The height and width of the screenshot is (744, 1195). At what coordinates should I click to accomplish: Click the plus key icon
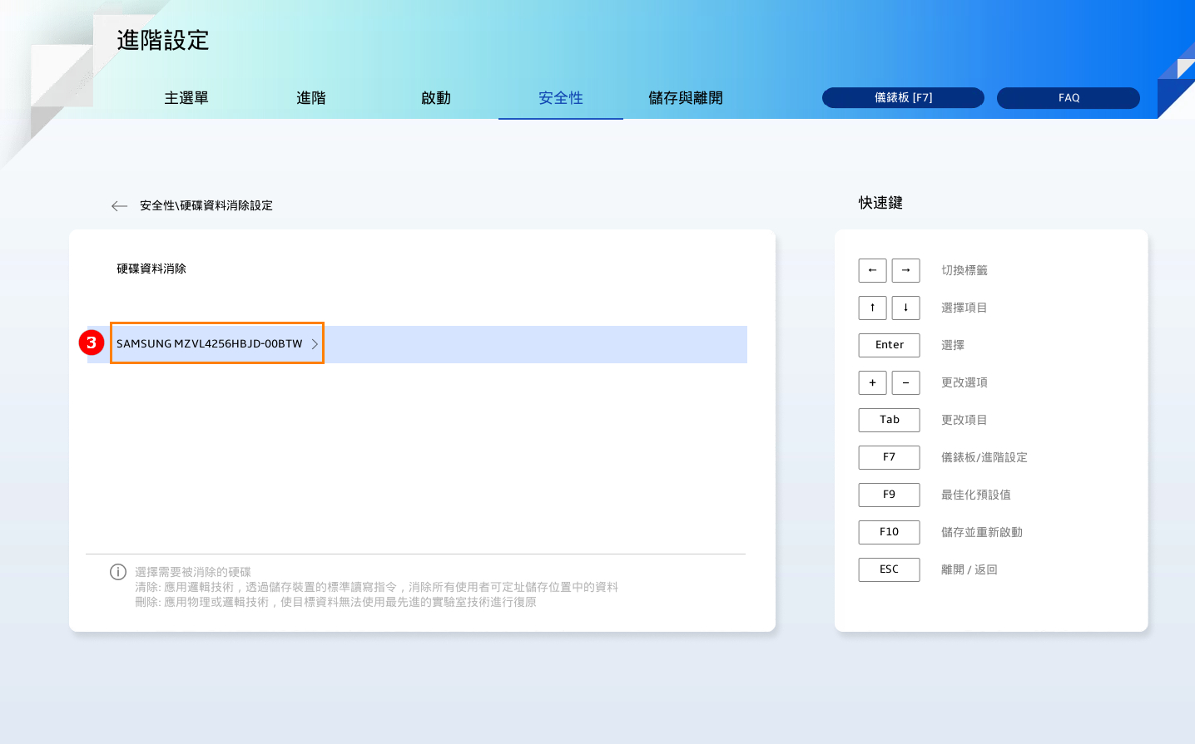pyautogui.click(x=872, y=382)
